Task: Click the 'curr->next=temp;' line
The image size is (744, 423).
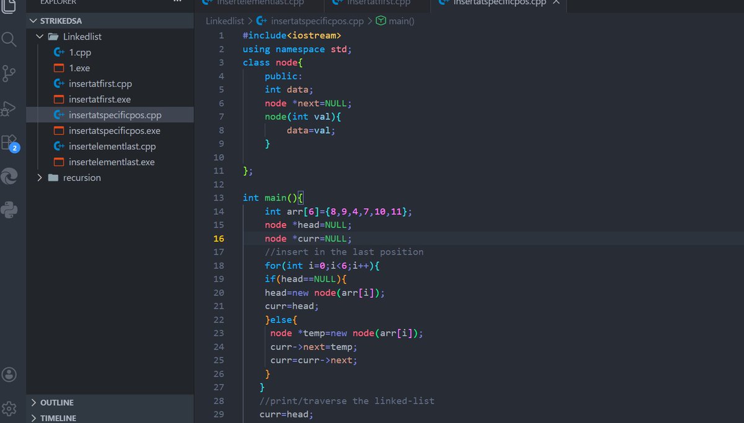Action: [x=314, y=347]
